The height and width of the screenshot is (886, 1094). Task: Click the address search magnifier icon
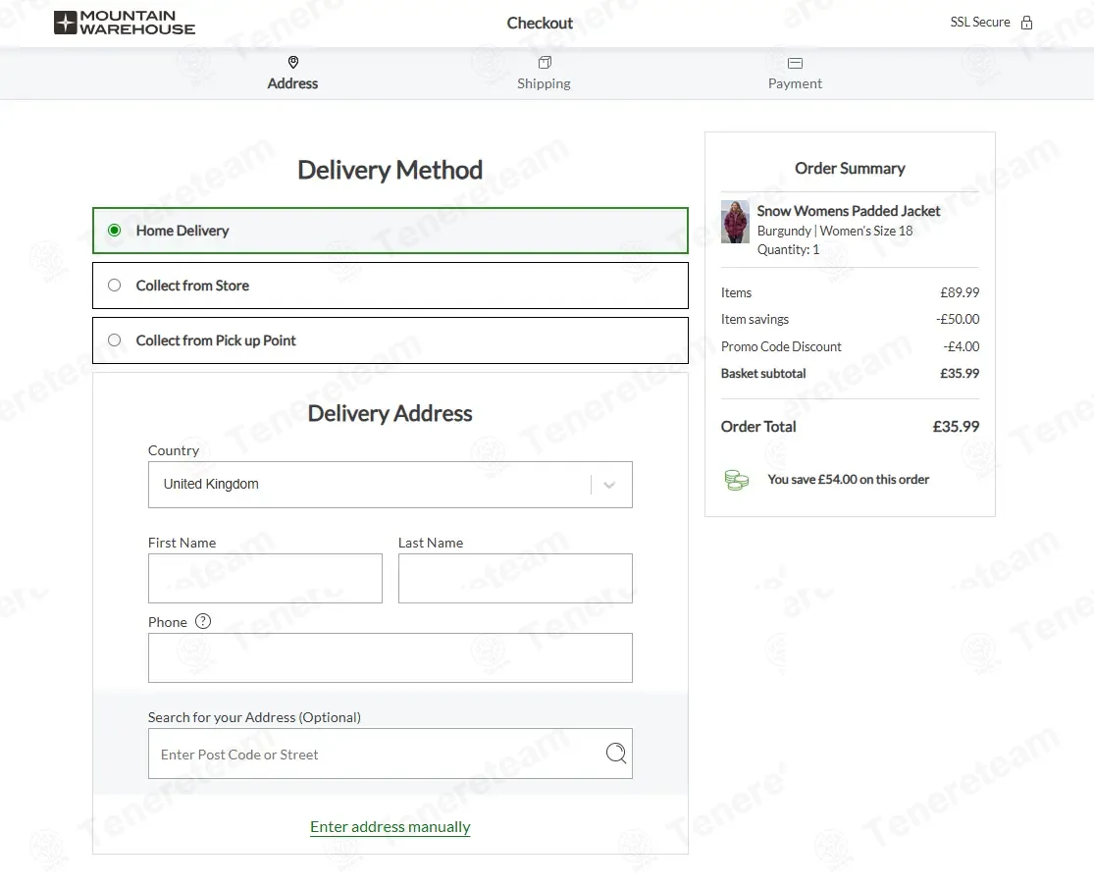[x=615, y=754]
